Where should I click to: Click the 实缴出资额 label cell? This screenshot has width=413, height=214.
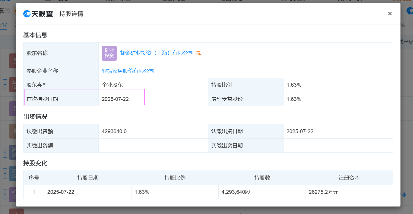click(x=61, y=146)
